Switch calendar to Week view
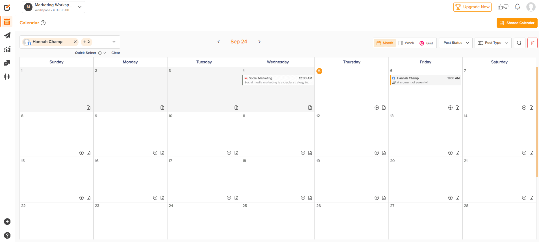The height and width of the screenshot is (242, 539). (x=406, y=43)
